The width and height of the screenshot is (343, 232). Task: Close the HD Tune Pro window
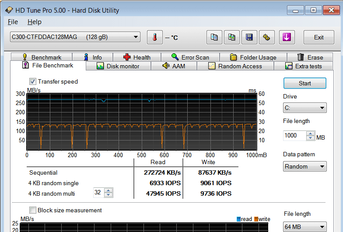click(x=332, y=10)
